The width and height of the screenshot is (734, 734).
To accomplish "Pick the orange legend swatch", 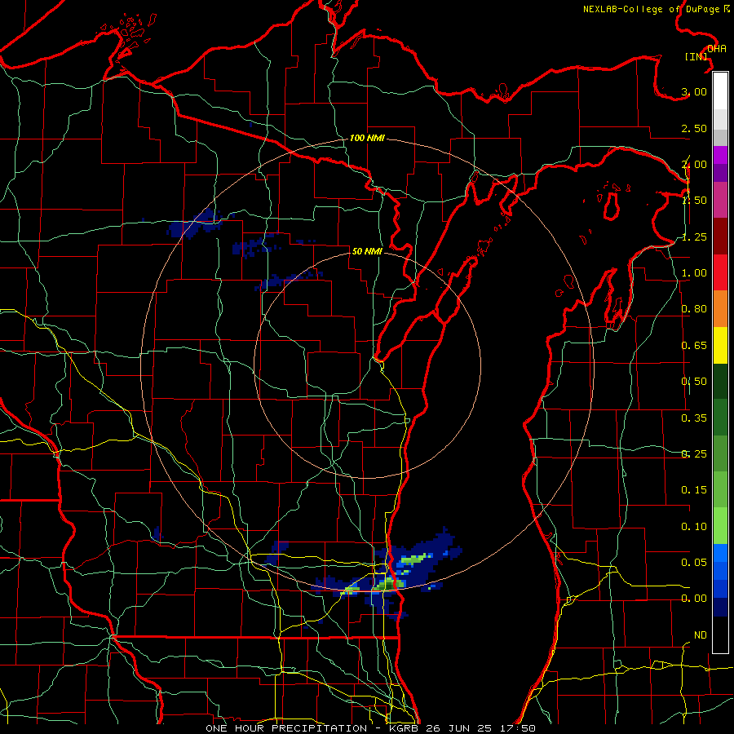I will (720, 309).
